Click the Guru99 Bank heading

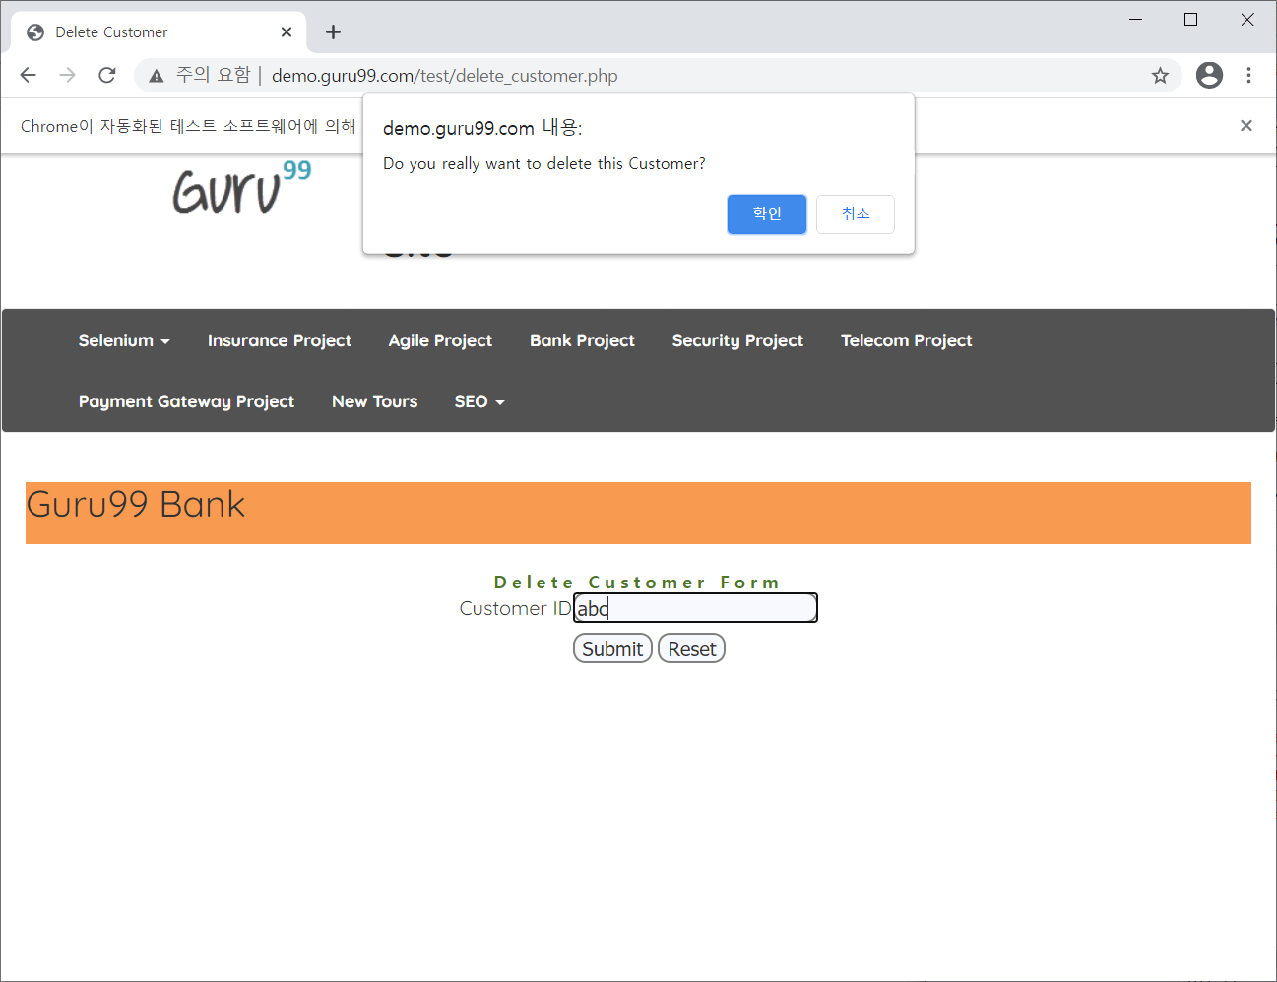point(135,504)
